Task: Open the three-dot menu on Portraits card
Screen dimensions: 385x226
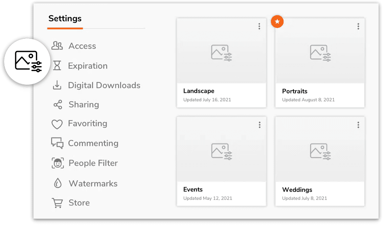Action: [358, 26]
